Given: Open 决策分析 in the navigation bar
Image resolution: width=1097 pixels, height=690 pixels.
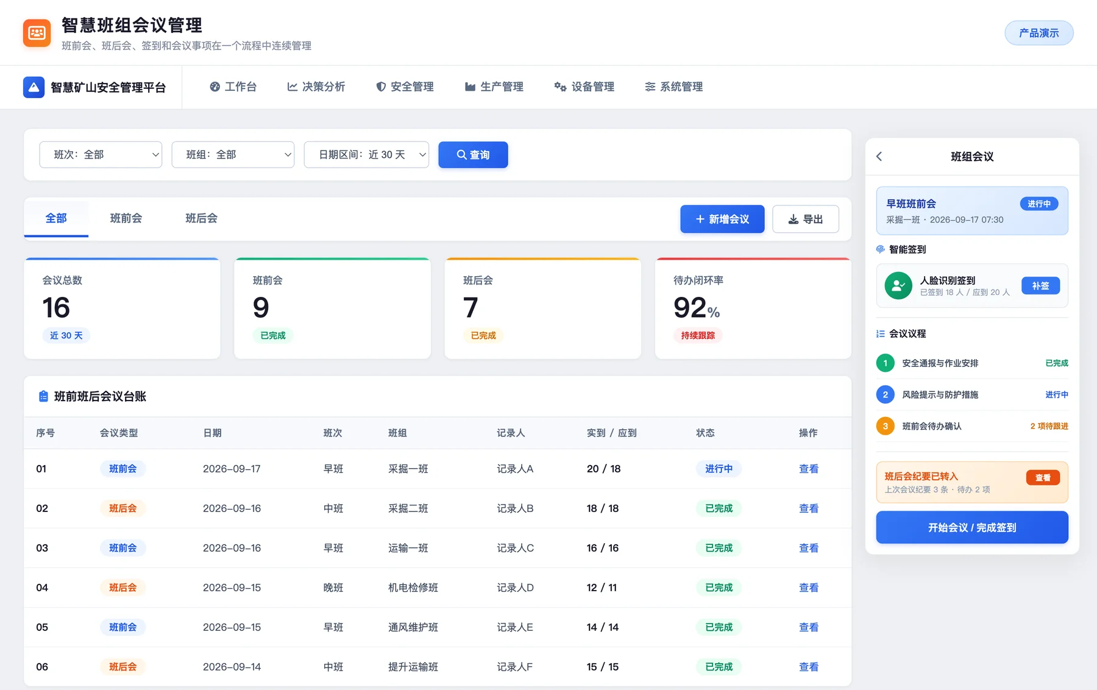Looking at the screenshot, I should (316, 87).
